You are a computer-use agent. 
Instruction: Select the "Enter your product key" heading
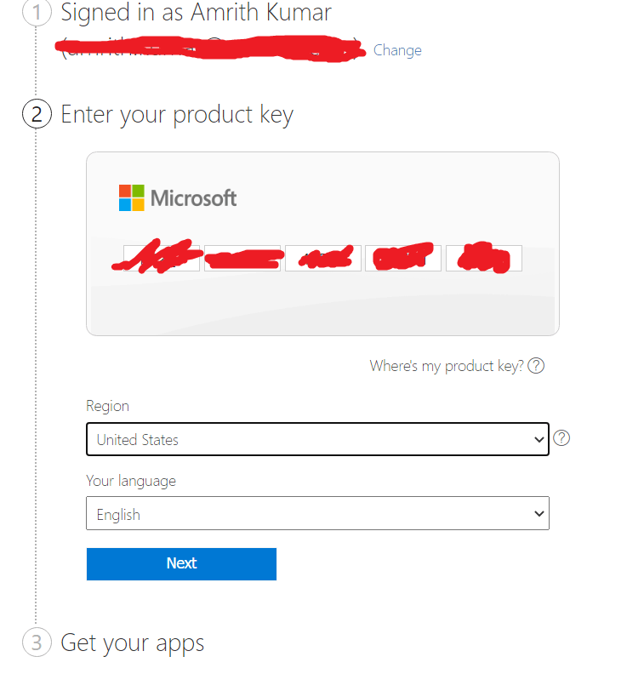tap(177, 114)
